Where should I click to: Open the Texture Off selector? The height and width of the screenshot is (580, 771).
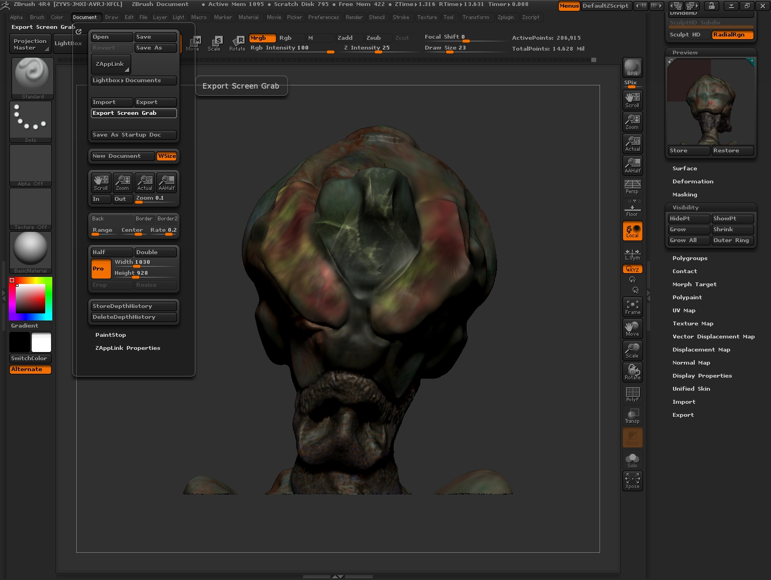(x=30, y=209)
